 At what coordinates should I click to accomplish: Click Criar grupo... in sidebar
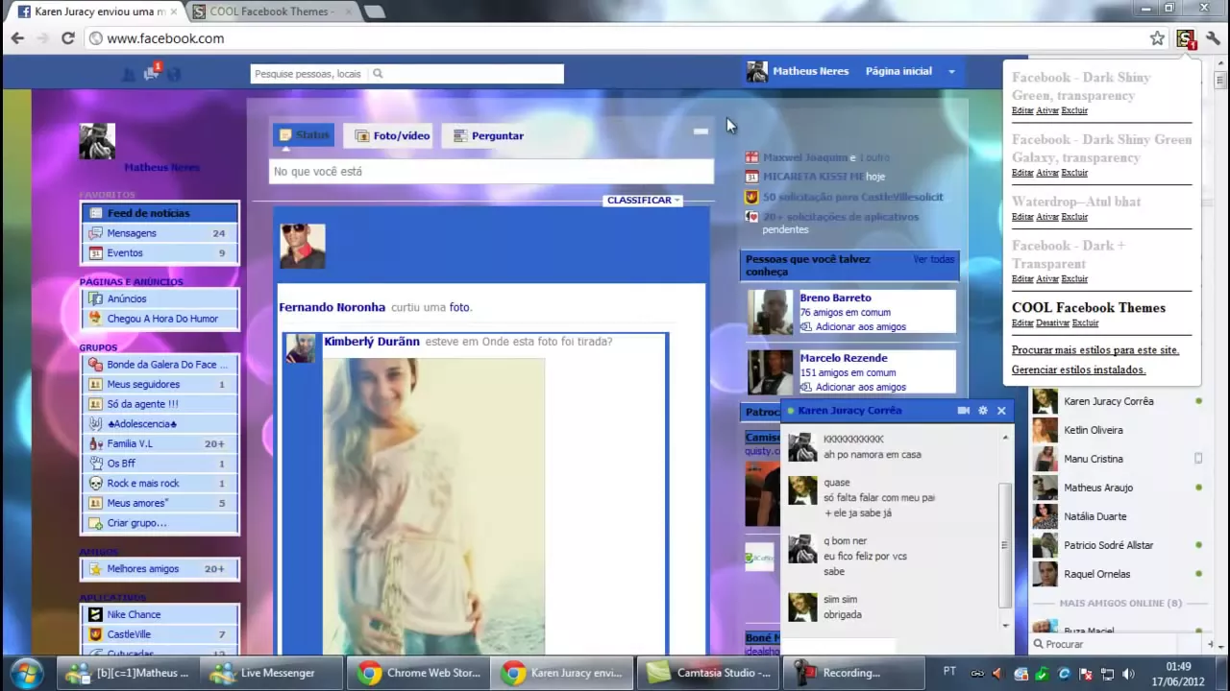[x=160, y=523]
